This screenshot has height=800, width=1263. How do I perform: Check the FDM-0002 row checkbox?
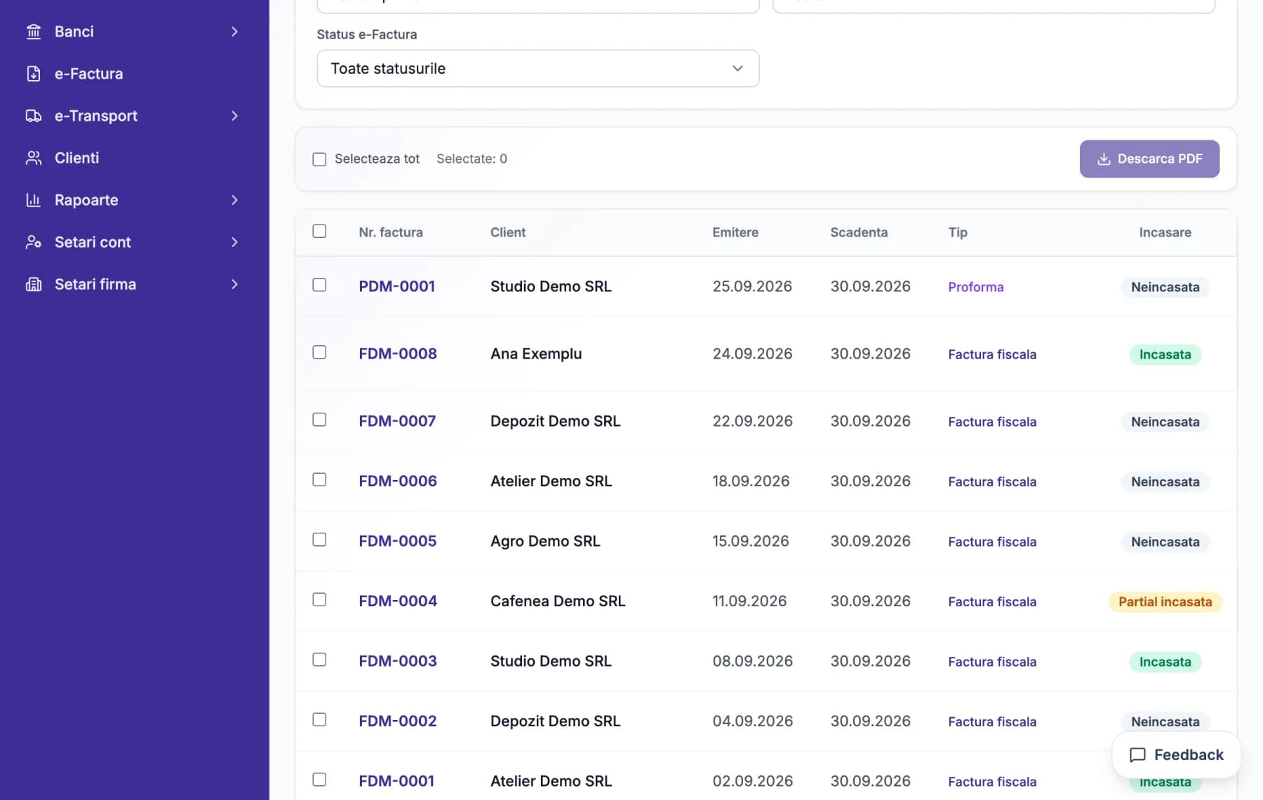tap(319, 719)
